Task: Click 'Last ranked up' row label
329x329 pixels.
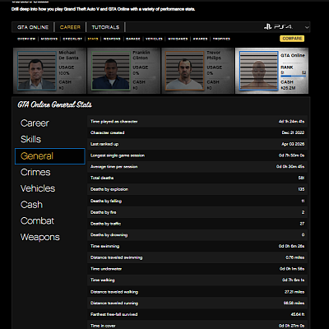Action: [104, 144]
